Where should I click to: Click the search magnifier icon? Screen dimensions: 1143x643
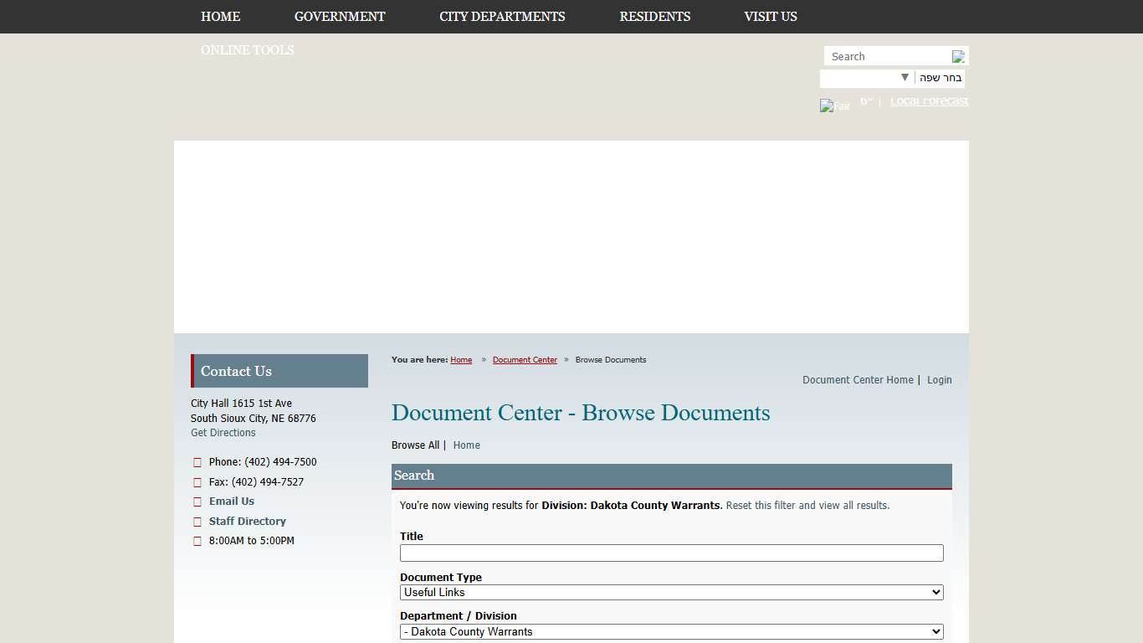pyautogui.click(x=958, y=56)
